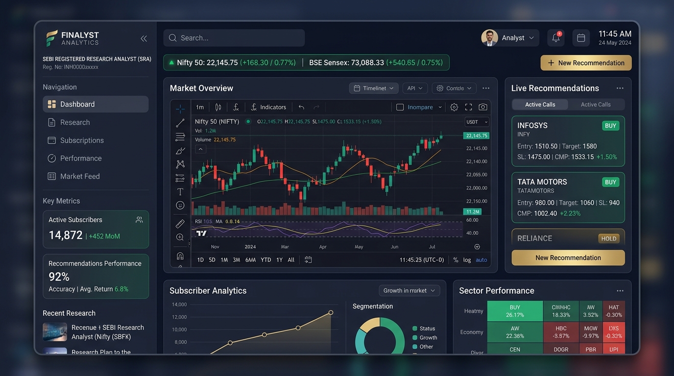
Task: Open the function fx icon beside candlestick
Action: click(x=236, y=107)
